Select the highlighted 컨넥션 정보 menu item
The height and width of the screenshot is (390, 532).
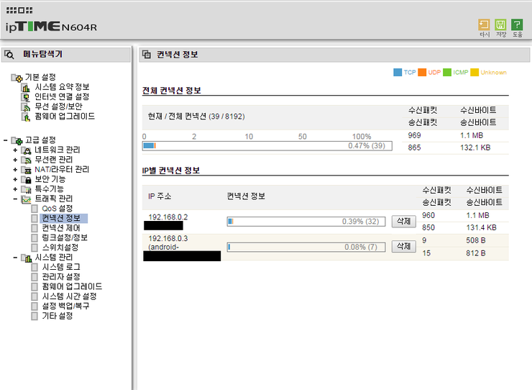(64, 219)
